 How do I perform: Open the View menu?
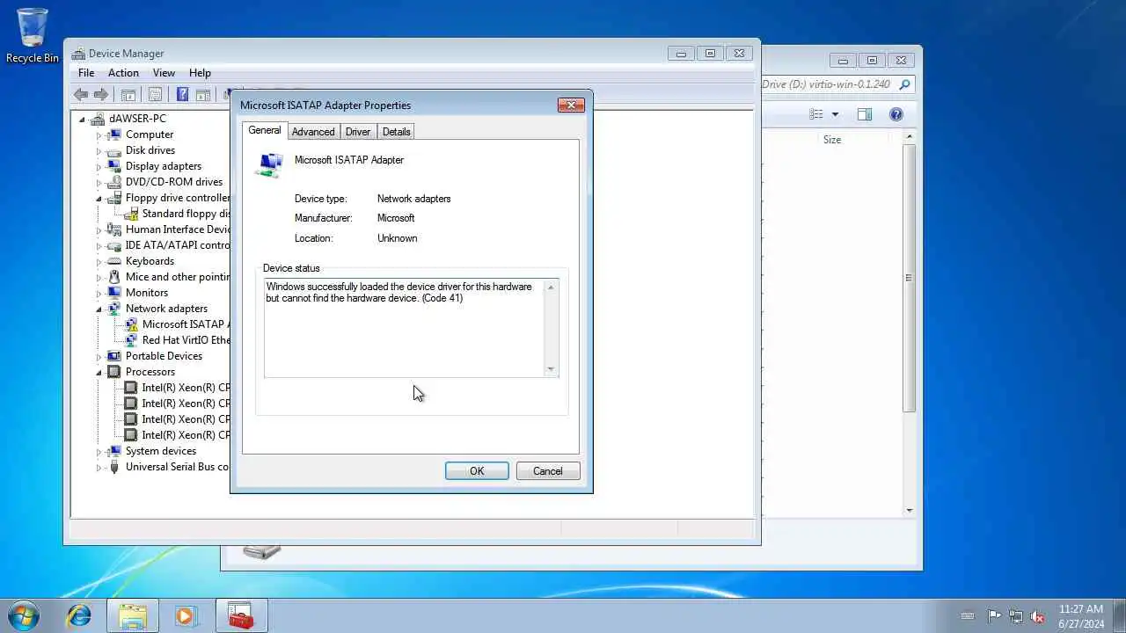[164, 73]
